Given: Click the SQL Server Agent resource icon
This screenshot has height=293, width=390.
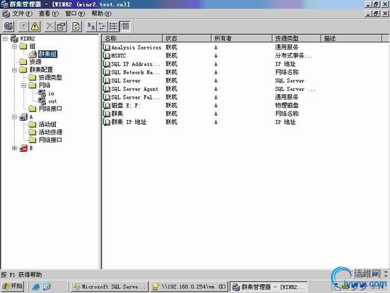Looking at the screenshot, I should pyautogui.click(x=107, y=89).
